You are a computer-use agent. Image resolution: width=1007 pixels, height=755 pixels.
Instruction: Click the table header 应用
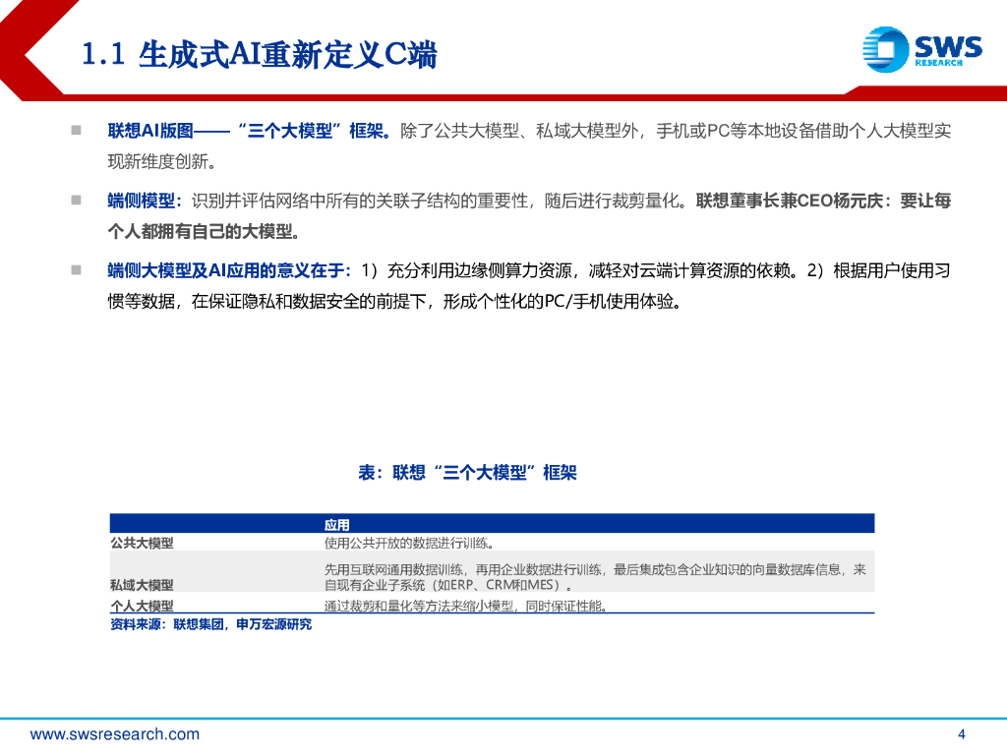336,525
